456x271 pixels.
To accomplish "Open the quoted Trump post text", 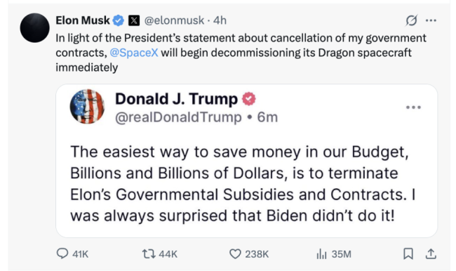I will click(243, 184).
